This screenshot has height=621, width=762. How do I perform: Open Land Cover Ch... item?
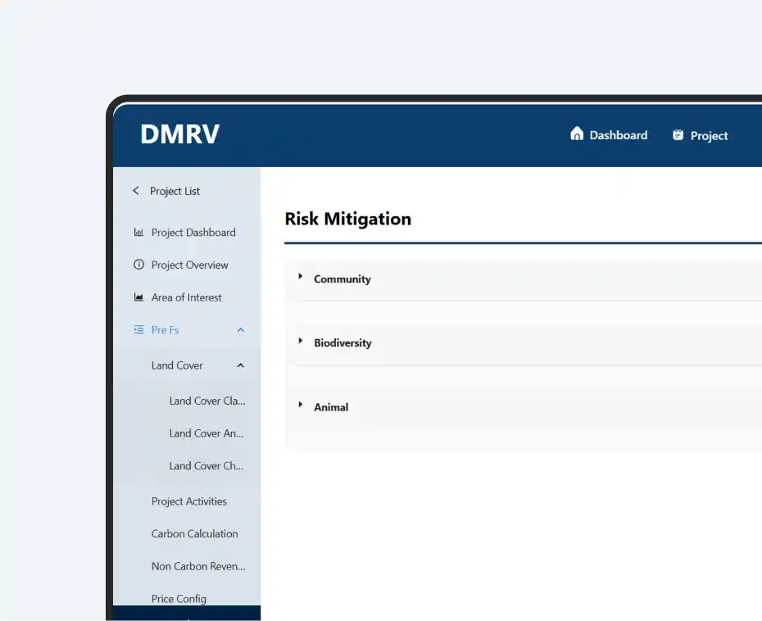[x=206, y=465]
